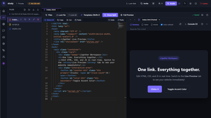
Task: Click Redo in editor toolbar
Action: [x=121, y=20]
